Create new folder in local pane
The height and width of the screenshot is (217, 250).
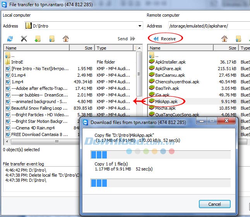click(38, 39)
